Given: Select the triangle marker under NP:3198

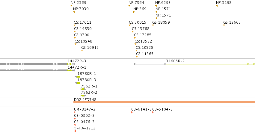Looking at the screenshot, I should tap(217, 6).
